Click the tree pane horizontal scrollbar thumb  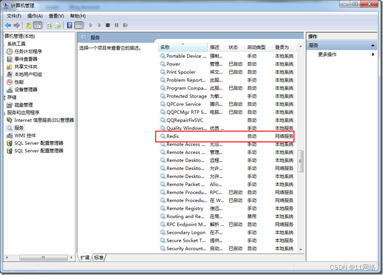tap(43, 258)
